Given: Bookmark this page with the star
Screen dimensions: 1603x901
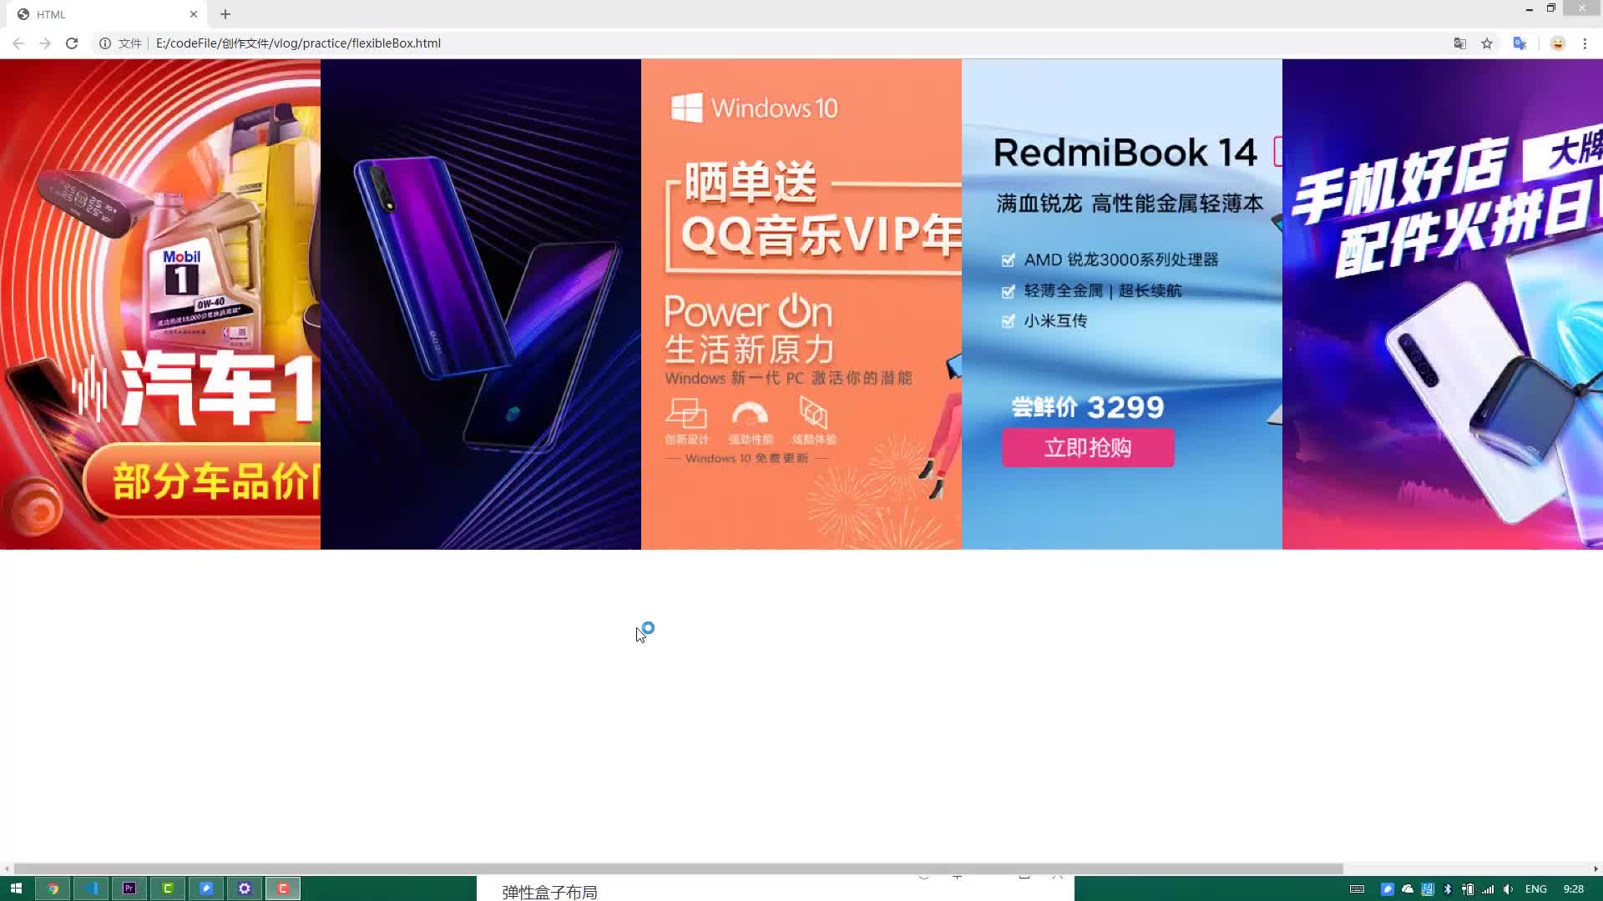Looking at the screenshot, I should click(1487, 43).
